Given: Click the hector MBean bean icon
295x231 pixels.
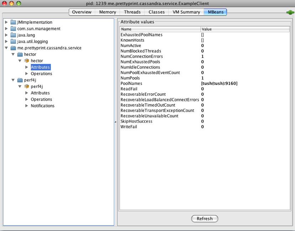Looking at the screenshot, I should click(x=27, y=61).
